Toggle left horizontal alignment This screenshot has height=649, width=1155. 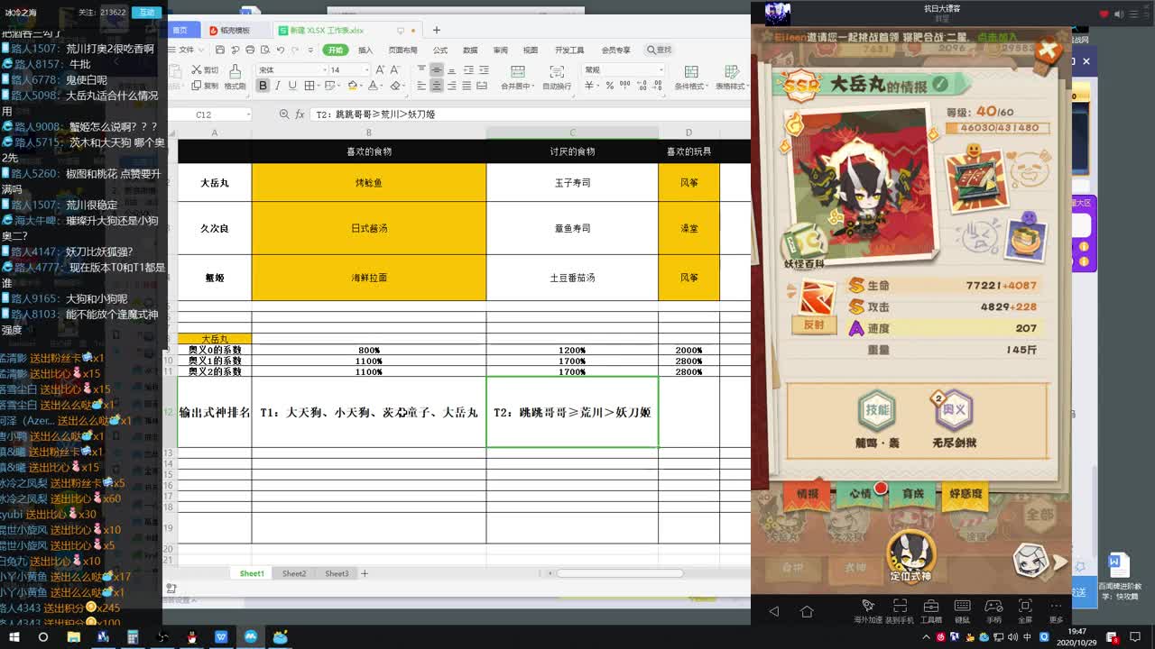421,86
